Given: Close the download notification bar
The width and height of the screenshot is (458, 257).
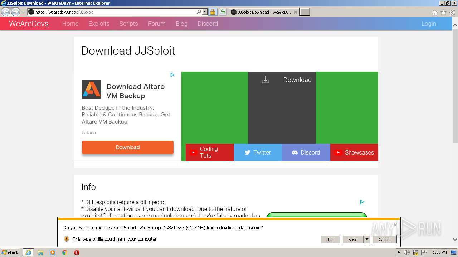Looking at the screenshot, I should (395, 225).
